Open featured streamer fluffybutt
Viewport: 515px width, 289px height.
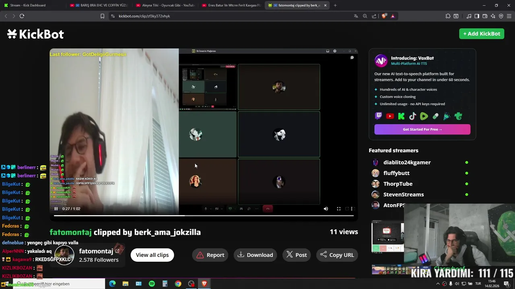pos(396,173)
